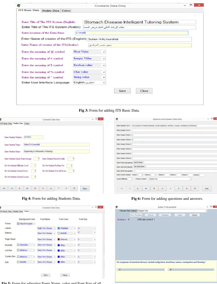Click Enter Hint for this question field
217x284 pixels.
point(176,171)
